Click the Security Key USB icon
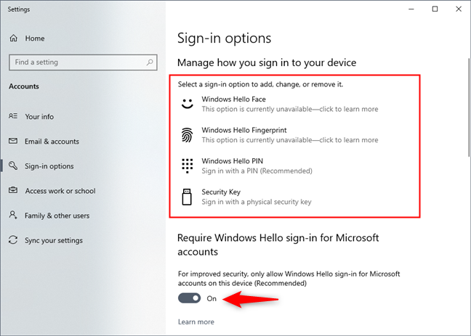 [187, 197]
